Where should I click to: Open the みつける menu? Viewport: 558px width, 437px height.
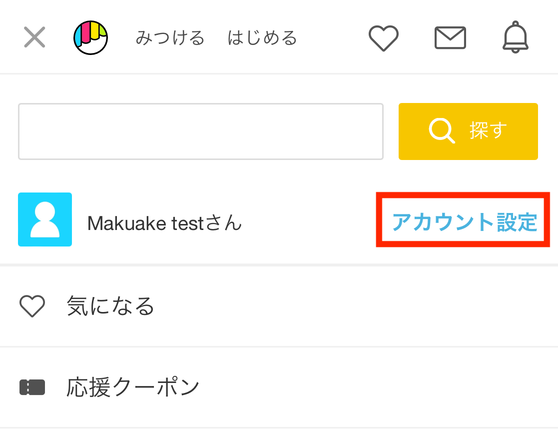click(170, 38)
